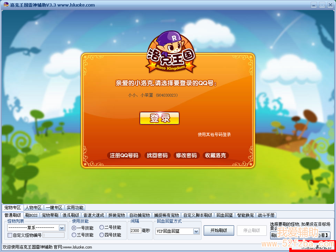Click the app icon in title bar
The height and width of the screenshot is (252, 336).
pyautogui.click(x=6, y=5)
